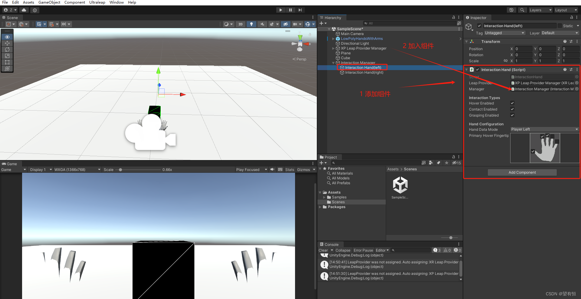Toggle Collapse in Console
This screenshot has width=581, height=299.
point(343,250)
